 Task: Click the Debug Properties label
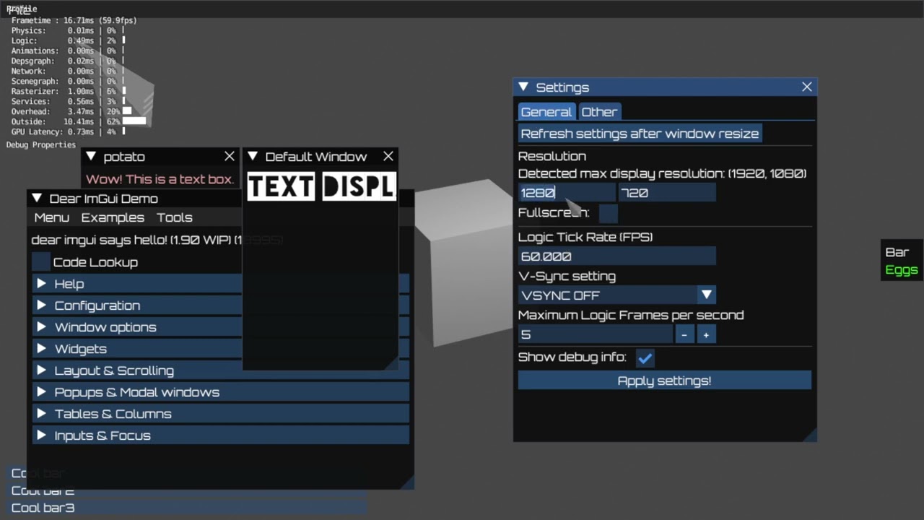click(x=41, y=144)
